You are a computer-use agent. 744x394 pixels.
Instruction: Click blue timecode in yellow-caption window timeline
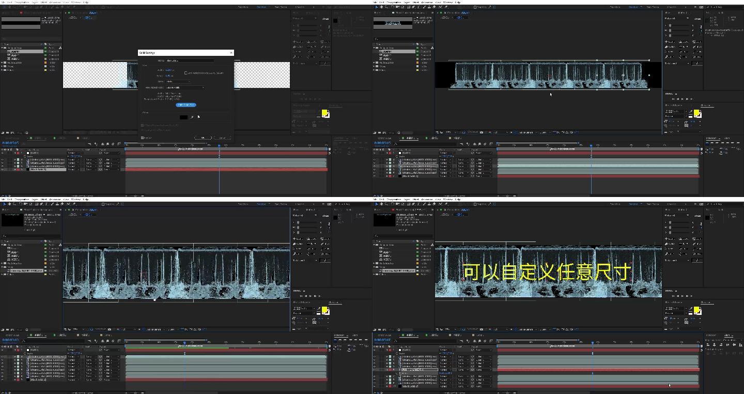[382, 340]
